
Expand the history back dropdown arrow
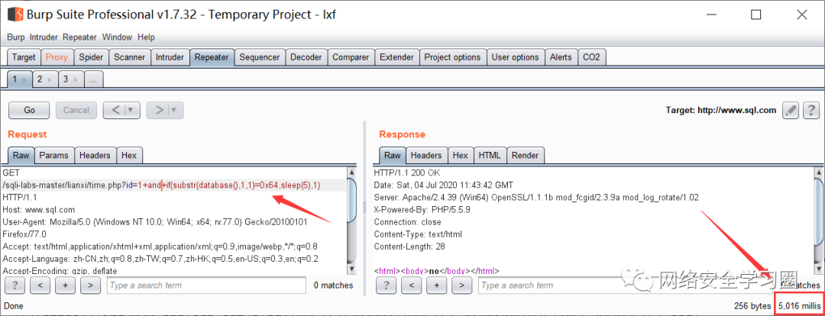pos(131,111)
